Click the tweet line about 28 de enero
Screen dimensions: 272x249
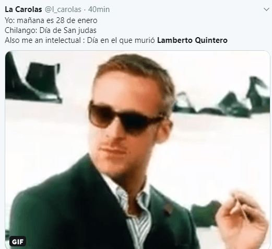click(x=51, y=20)
